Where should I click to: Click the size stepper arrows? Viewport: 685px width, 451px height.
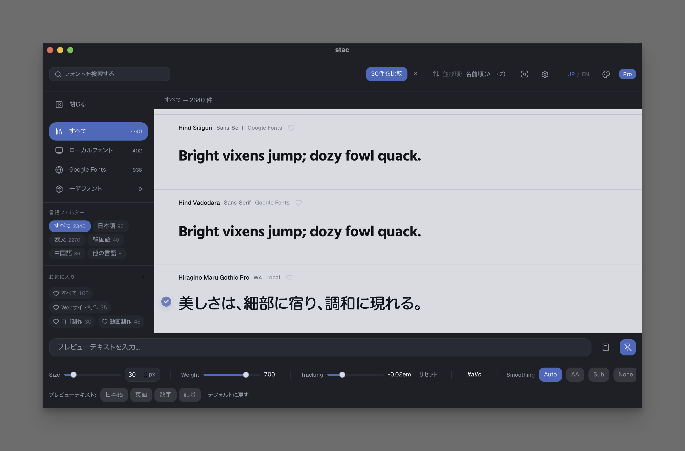click(145, 374)
